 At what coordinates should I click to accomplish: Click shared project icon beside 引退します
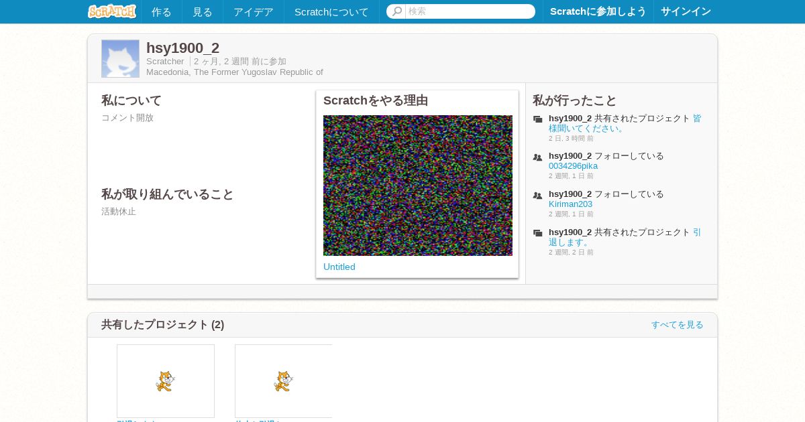click(538, 233)
